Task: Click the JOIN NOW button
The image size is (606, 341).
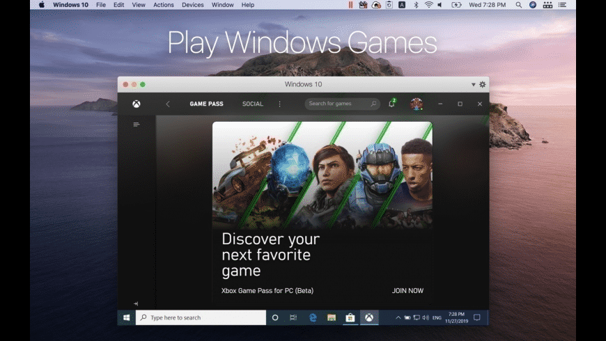Action: coord(407,290)
